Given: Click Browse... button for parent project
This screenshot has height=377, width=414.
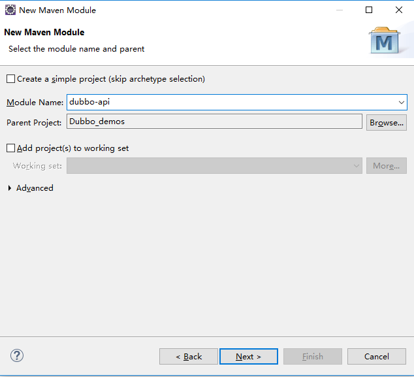Looking at the screenshot, I should [x=387, y=123].
